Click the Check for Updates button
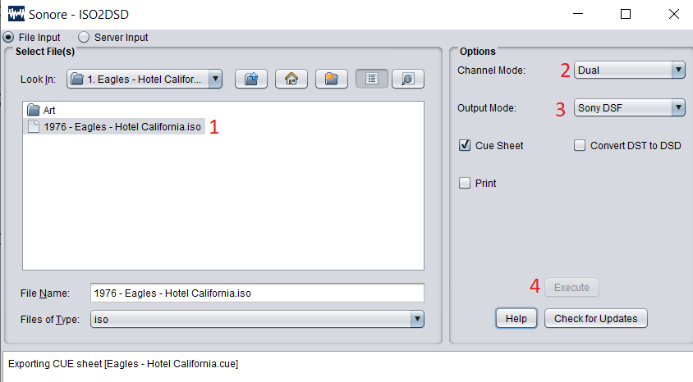This screenshot has width=693, height=382. [x=596, y=319]
